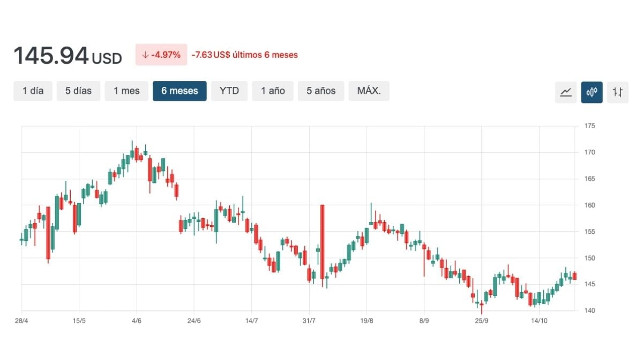Click the 175 price axis label

[589, 126]
